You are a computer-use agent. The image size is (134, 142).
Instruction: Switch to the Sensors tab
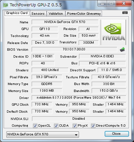(x=38, y=14)
